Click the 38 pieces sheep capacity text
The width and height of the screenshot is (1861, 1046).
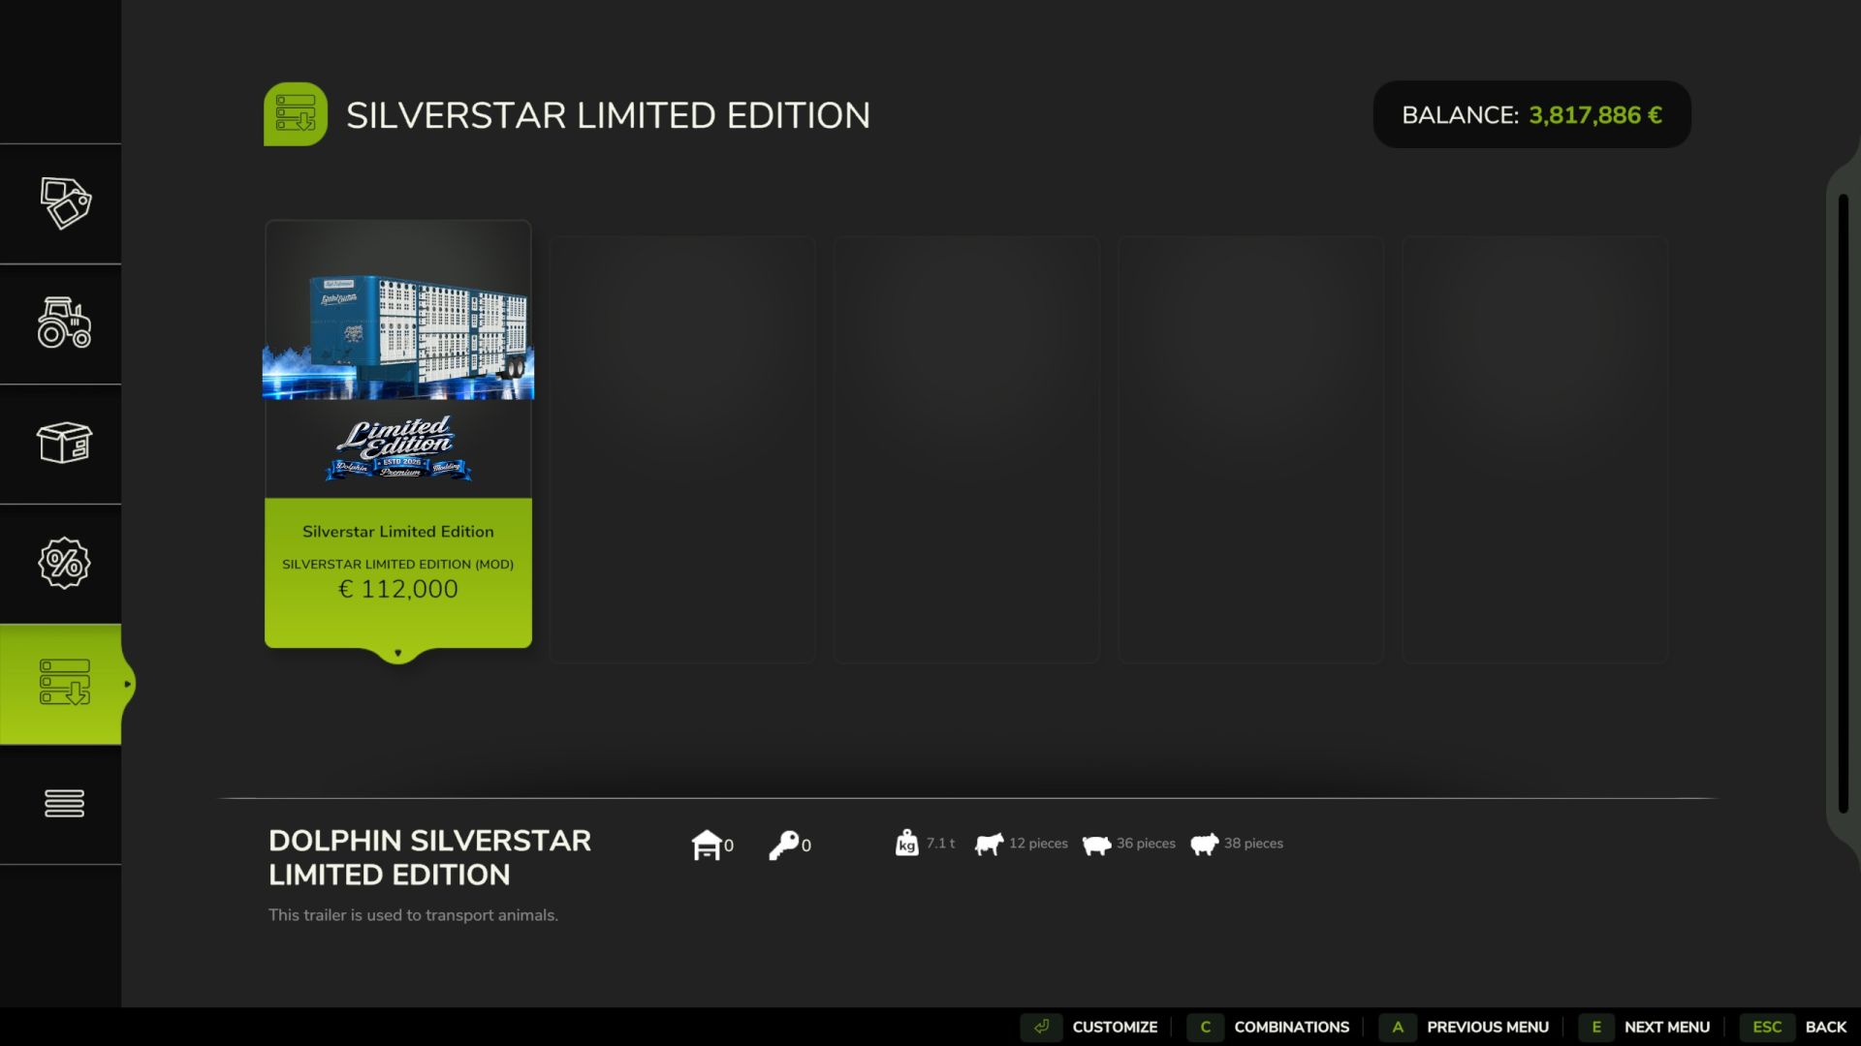point(1253,844)
